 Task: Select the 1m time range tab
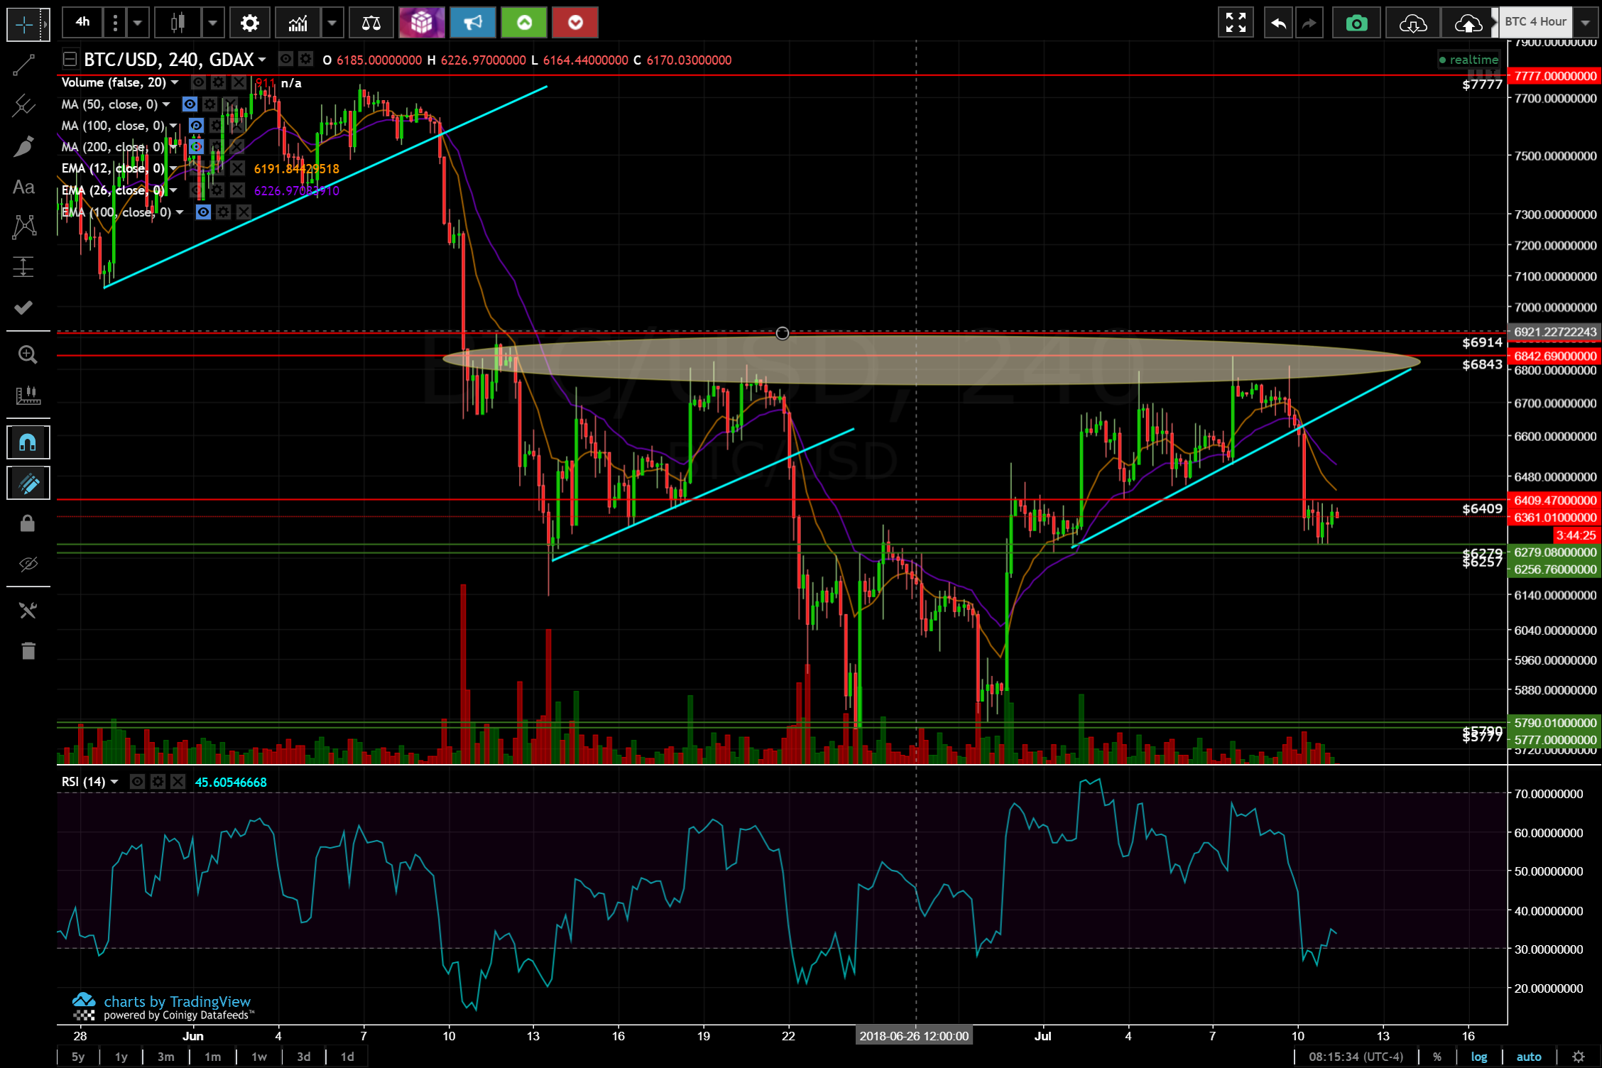[212, 1057]
